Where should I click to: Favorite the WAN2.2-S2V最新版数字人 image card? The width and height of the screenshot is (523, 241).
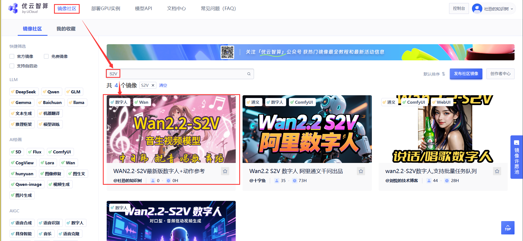pyautogui.click(x=225, y=171)
